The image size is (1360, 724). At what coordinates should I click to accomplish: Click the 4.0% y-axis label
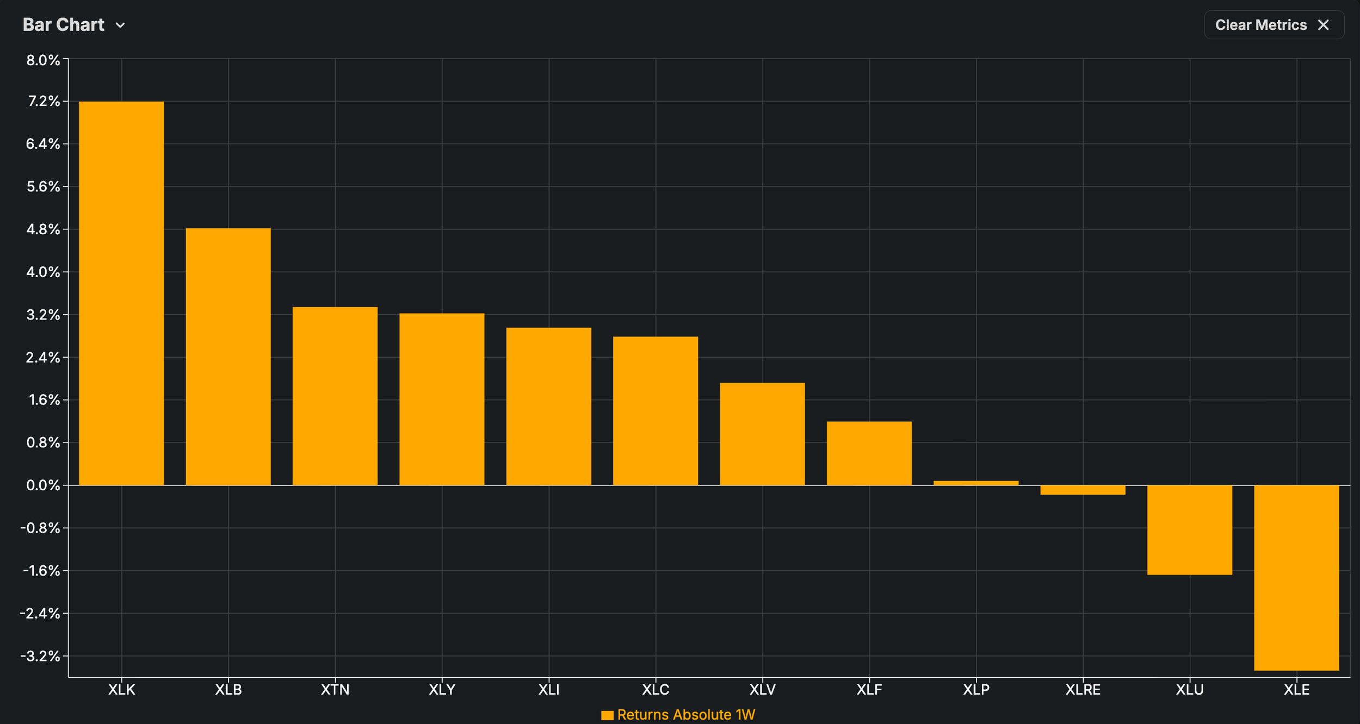(x=44, y=272)
